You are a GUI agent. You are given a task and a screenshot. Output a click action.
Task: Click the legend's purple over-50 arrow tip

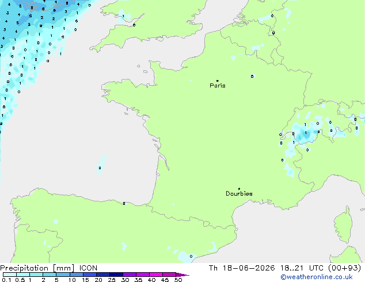[x=182, y=275]
